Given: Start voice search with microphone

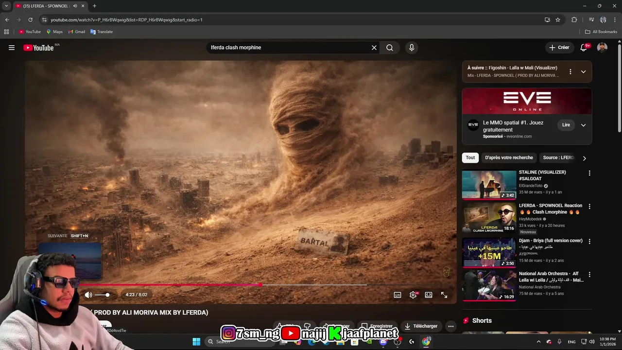Looking at the screenshot, I should pos(412,48).
